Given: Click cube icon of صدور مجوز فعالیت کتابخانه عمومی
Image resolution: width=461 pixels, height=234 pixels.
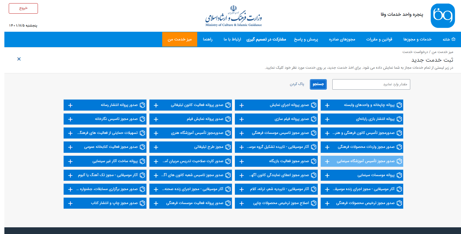Looking at the screenshot, I should pyautogui.click(x=142, y=147).
